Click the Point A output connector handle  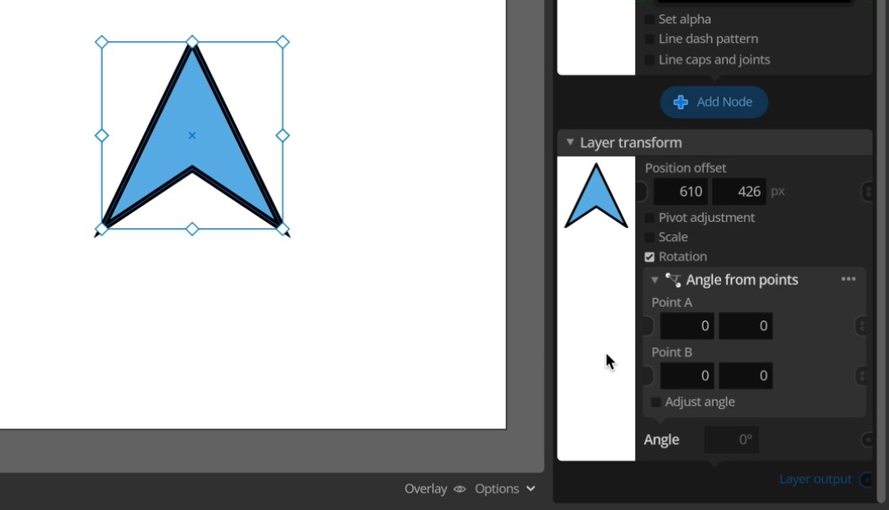coord(861,326)
